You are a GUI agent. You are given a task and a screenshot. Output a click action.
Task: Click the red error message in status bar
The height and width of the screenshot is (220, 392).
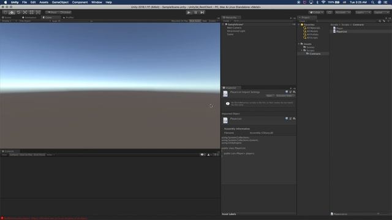pyautogui.click(x=45, y=218)
